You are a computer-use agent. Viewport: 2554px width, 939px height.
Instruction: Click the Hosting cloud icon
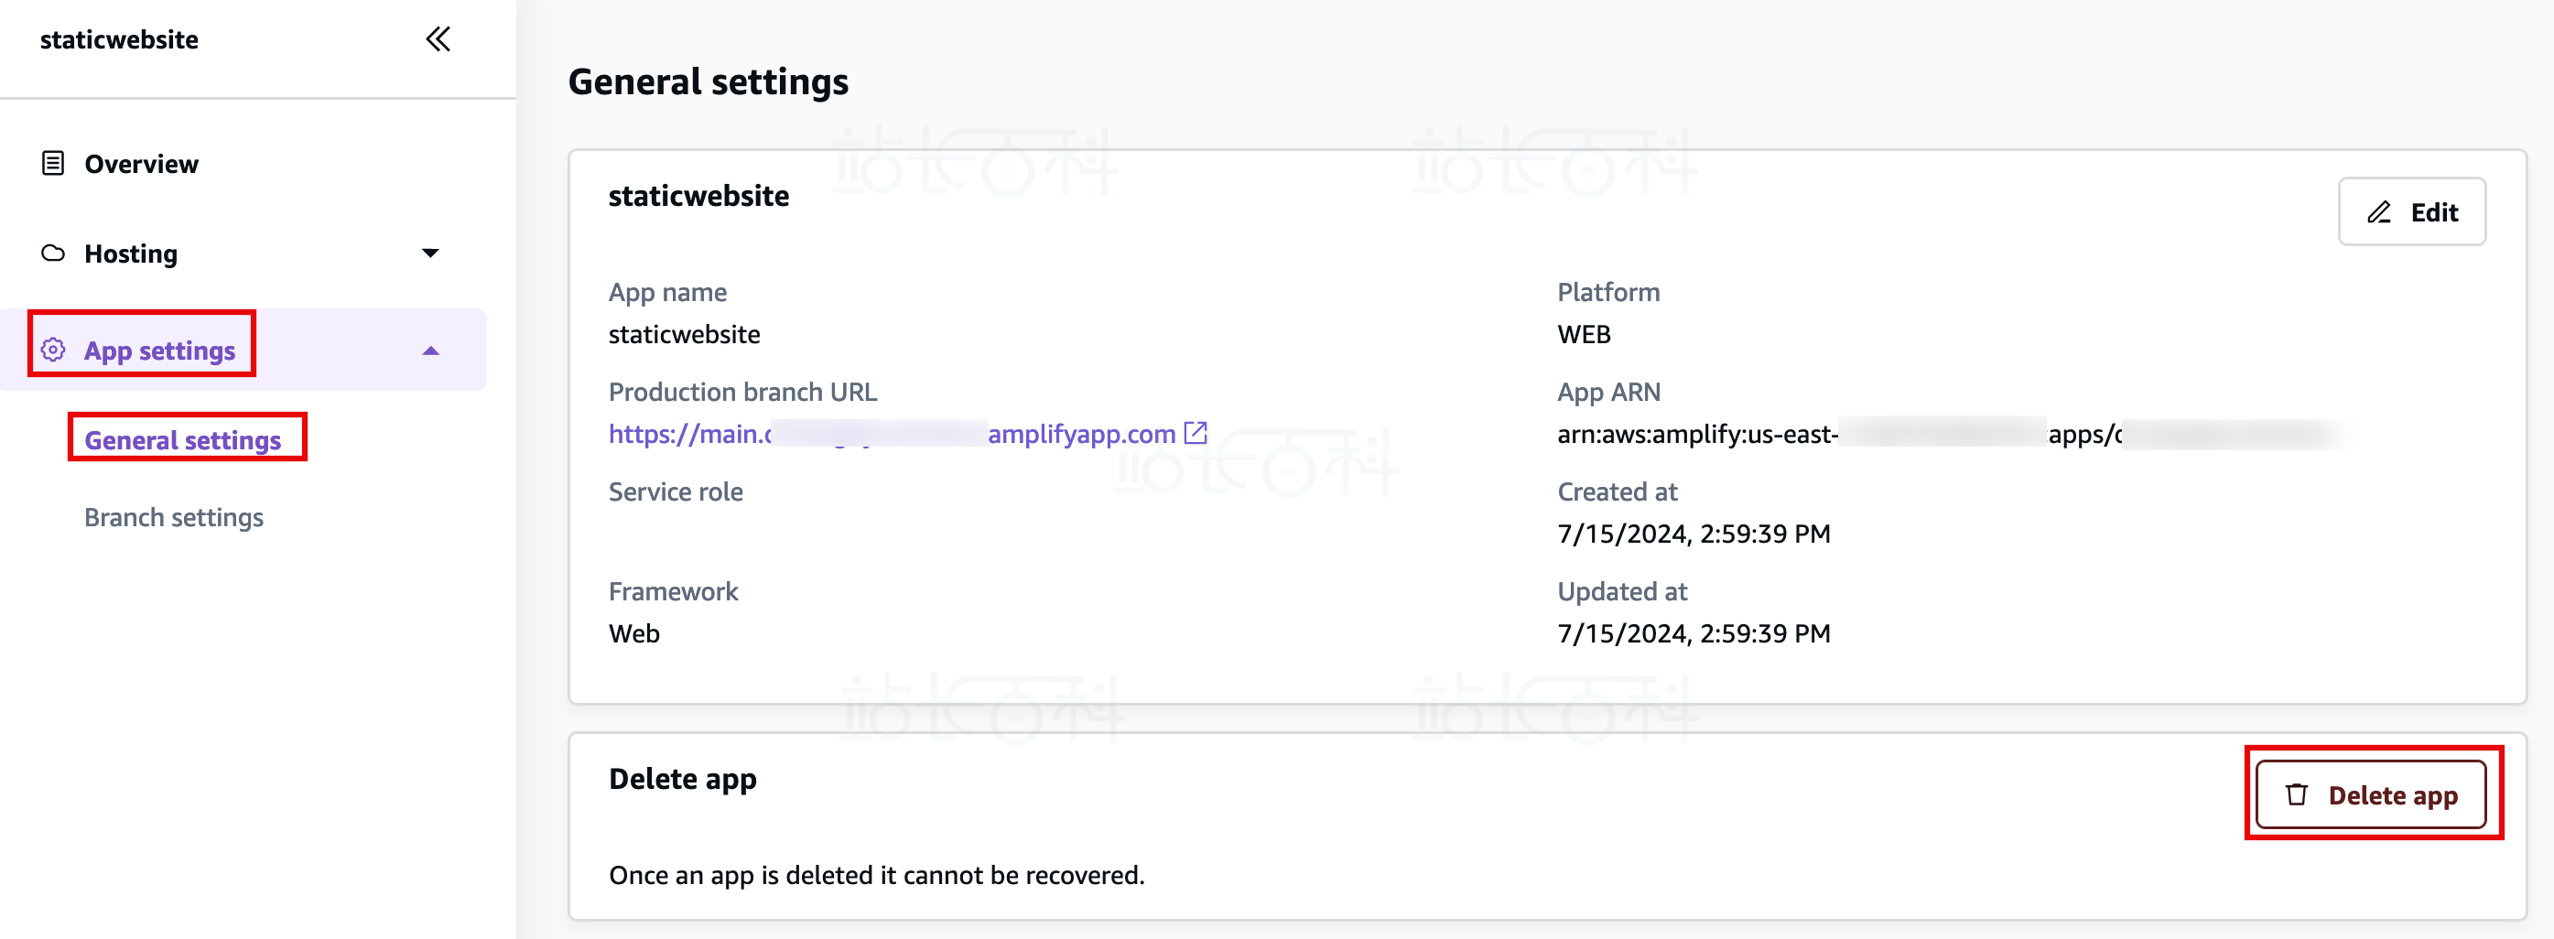pyautogui.click(x=52, y=254)
